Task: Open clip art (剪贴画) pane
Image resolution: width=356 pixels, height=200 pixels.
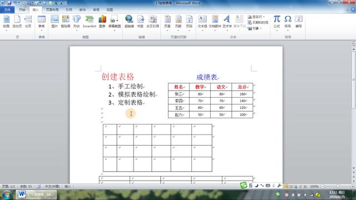Action: click(66, 22)
